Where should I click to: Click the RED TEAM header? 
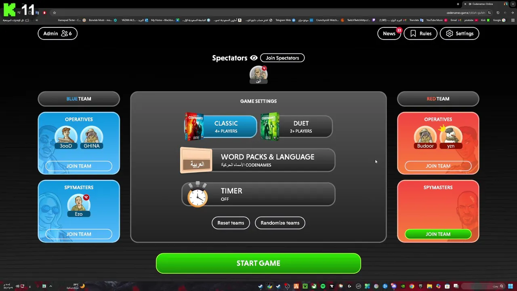[x=438, y=99]
